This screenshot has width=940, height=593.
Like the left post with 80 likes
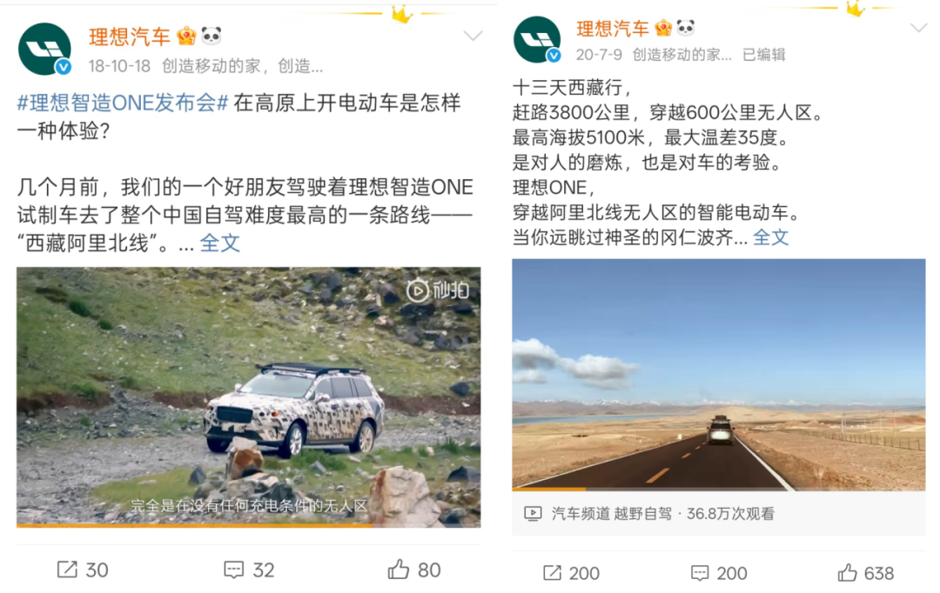pos(398,569)
